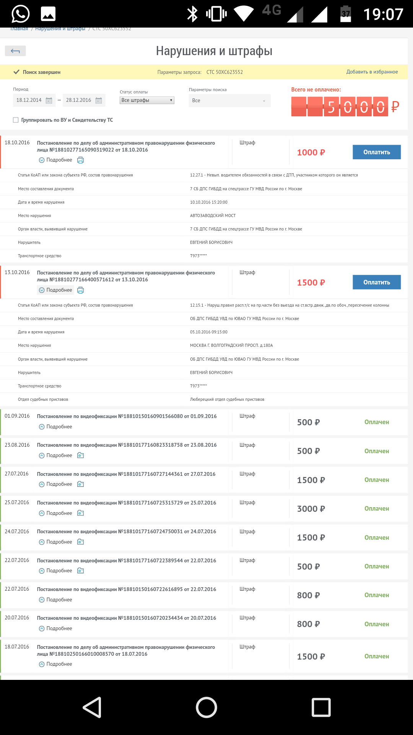Tap Android home navigation button
Viewport: 413px width, 735px height.
coord(206,707)
